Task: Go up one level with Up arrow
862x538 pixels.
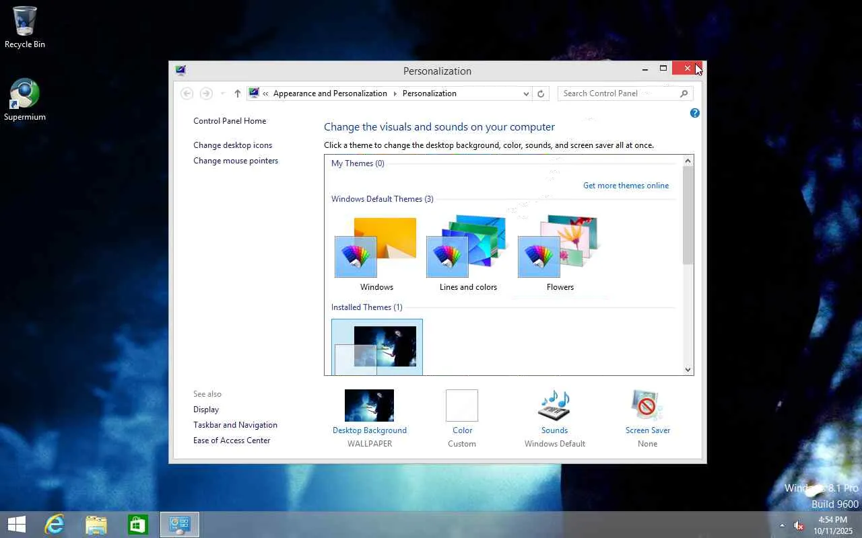Action: point(237,93)
